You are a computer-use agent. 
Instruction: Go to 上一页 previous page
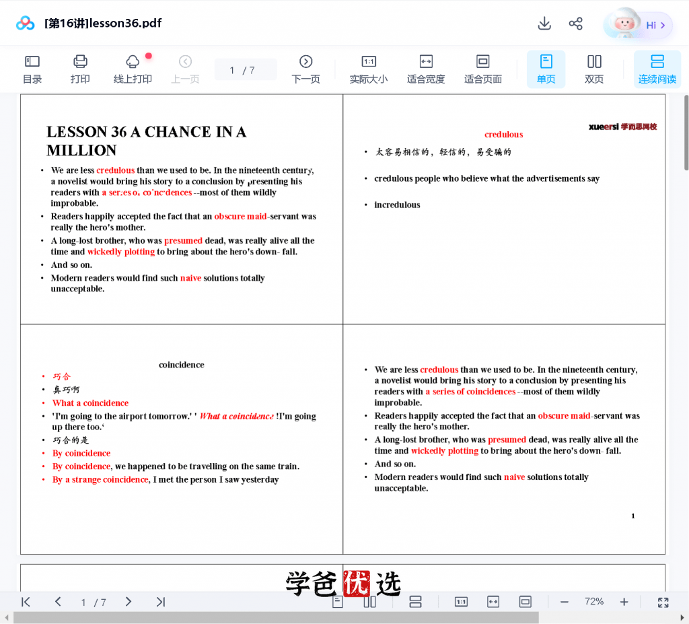pyautogui.click(x=185, y=69)
